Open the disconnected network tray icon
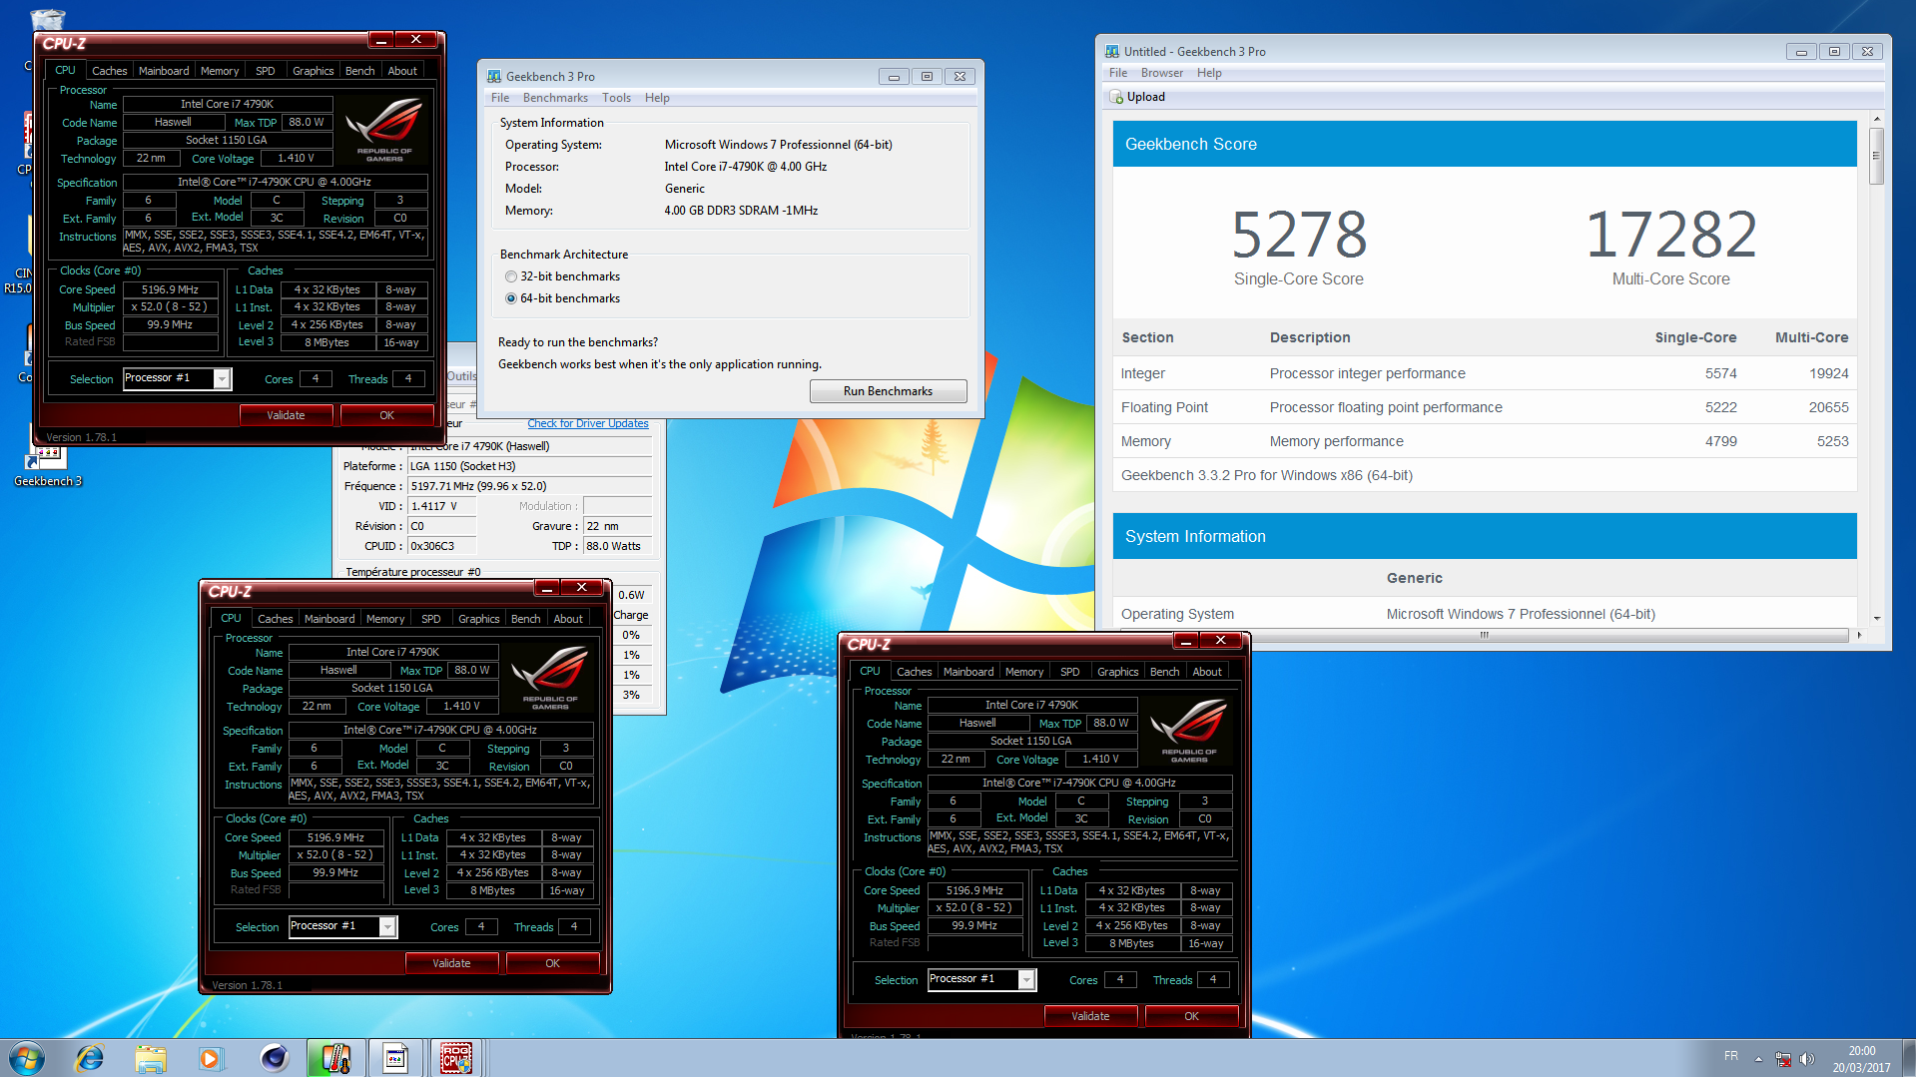The image size is (1916, 1077). point(1783,1059)
